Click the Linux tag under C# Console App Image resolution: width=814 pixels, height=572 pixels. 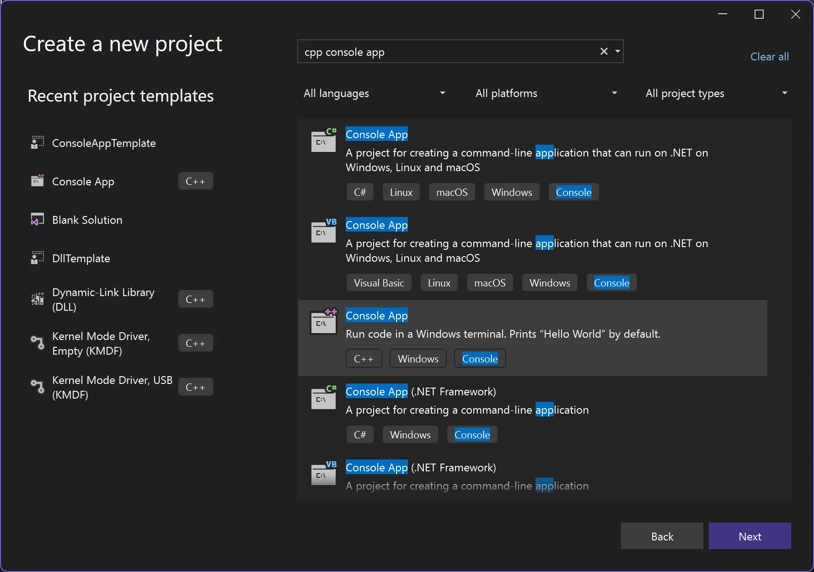tap(401, 192)
